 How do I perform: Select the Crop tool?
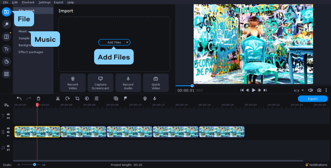click(77, 99)
